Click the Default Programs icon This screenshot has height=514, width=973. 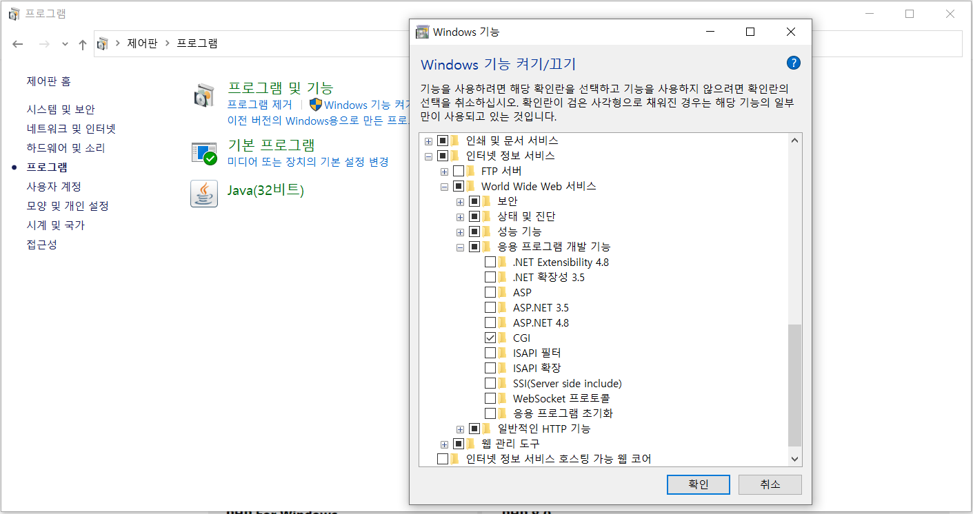point(204,153)
